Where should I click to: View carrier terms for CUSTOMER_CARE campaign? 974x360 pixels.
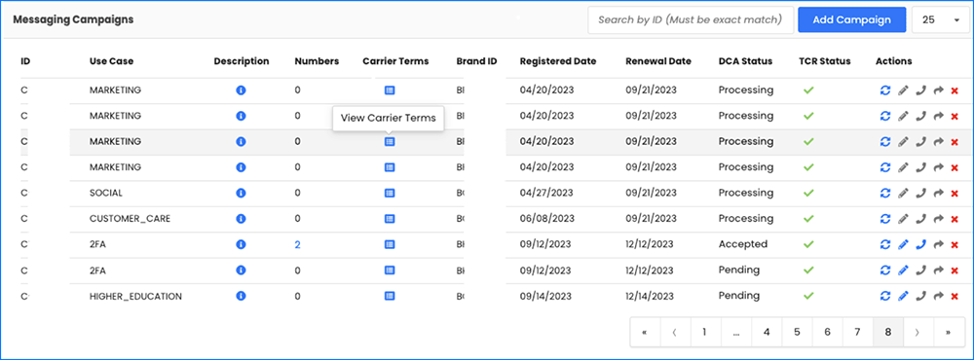(x=390, y=219)
